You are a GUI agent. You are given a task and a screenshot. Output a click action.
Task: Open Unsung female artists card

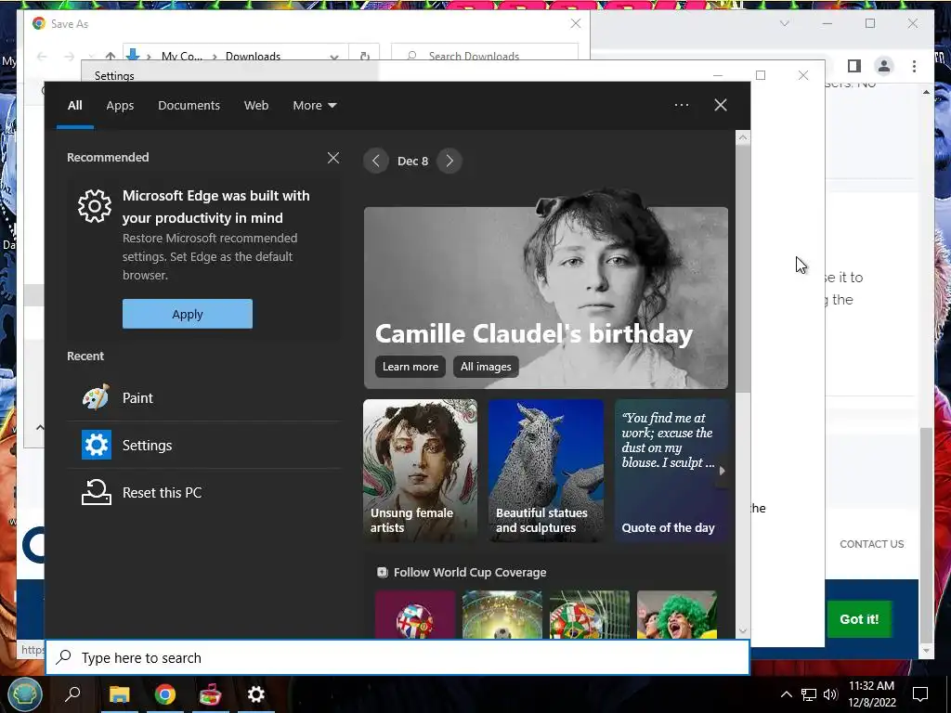pos(421,471)
